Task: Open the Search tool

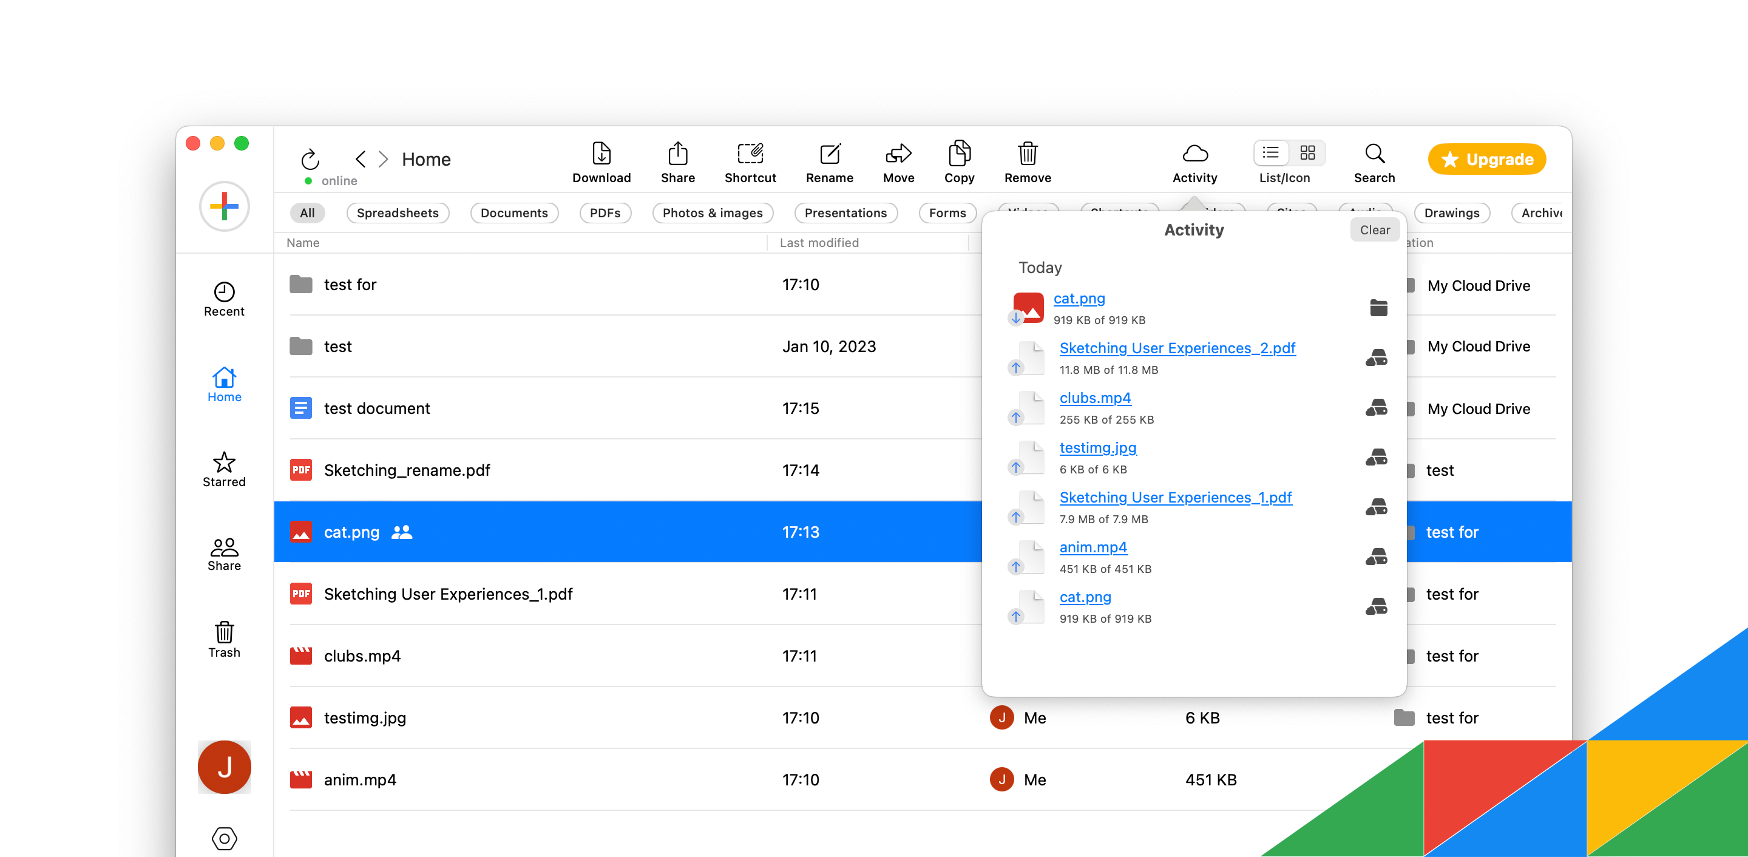Action: point(1374,161)
